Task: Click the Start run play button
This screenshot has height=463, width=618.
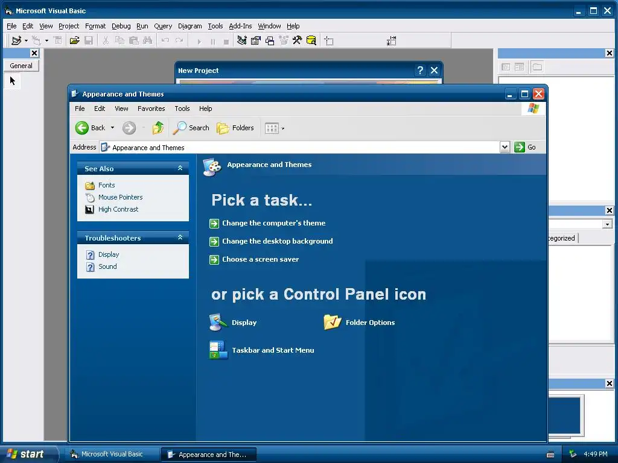Action: click(x=199, y=42)
